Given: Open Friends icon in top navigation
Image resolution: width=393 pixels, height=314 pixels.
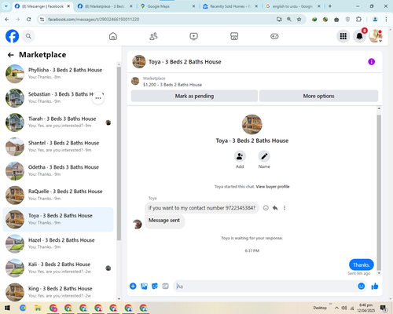Looking at the screenshot, I should coord(153,36).
